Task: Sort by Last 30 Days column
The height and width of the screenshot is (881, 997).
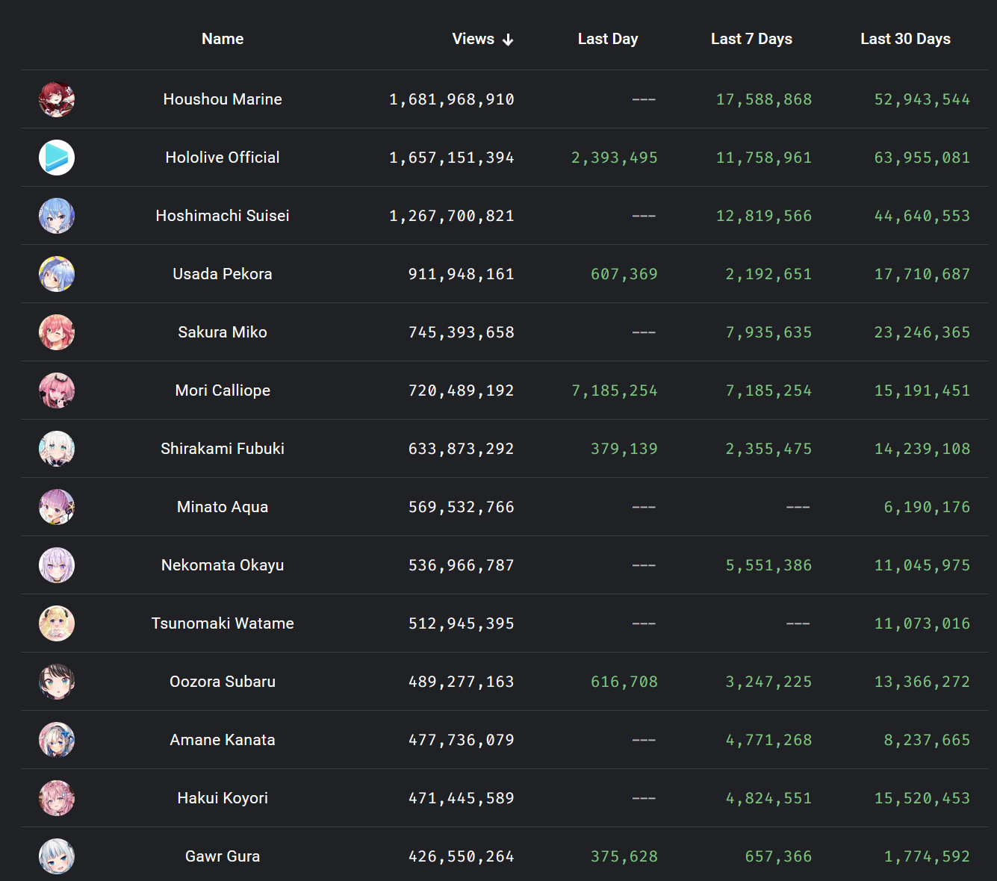Action: [905, 39]
